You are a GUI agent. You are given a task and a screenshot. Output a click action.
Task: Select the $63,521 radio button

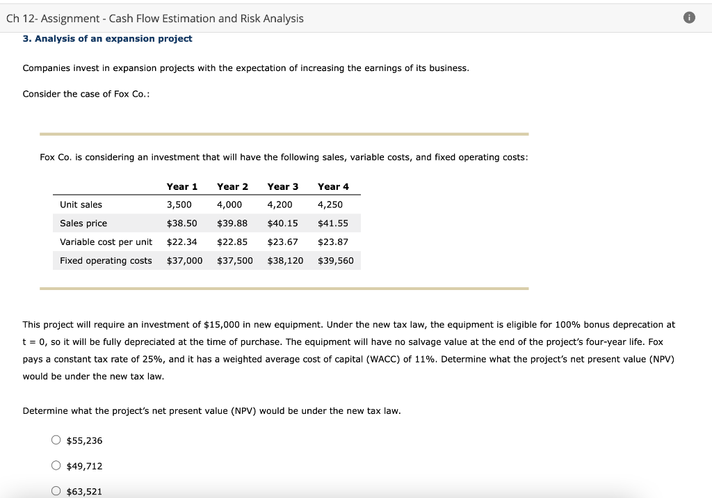click(x=56, y=490)
